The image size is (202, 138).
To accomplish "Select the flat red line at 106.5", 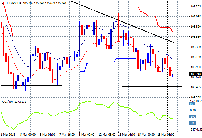I will [x=45, y=40].
